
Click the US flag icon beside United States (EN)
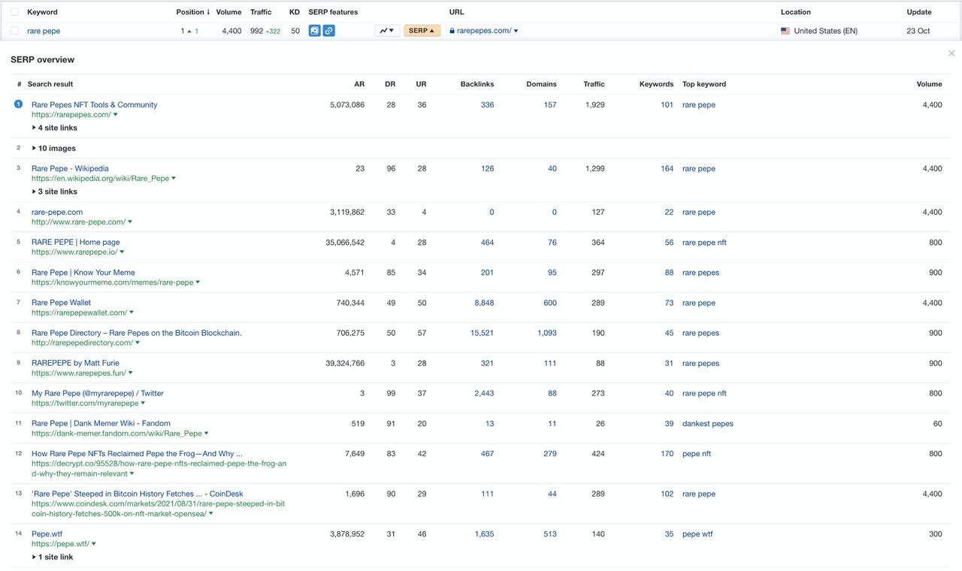(x=785, y=31)
